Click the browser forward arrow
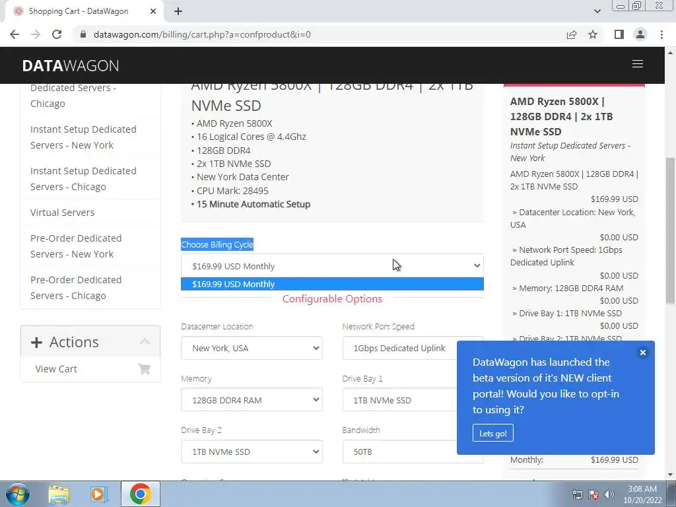 (36, 34)
